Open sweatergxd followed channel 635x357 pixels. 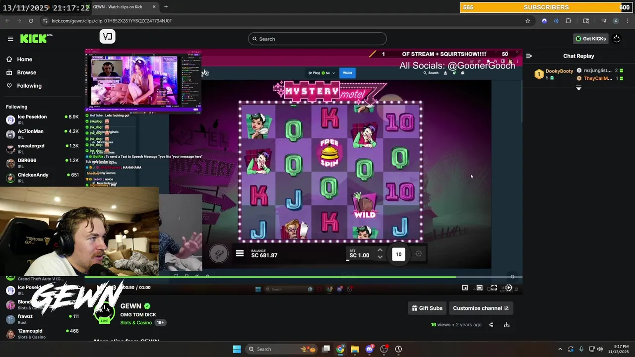click(42, 148)
